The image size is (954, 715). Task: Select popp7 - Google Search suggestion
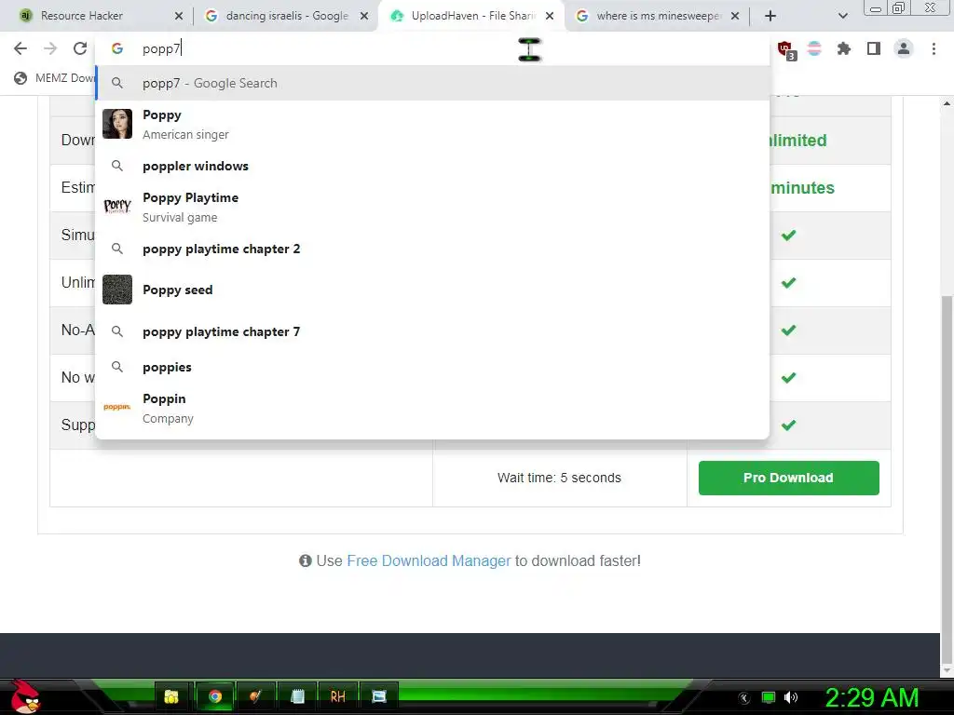(x=432, y=83)
